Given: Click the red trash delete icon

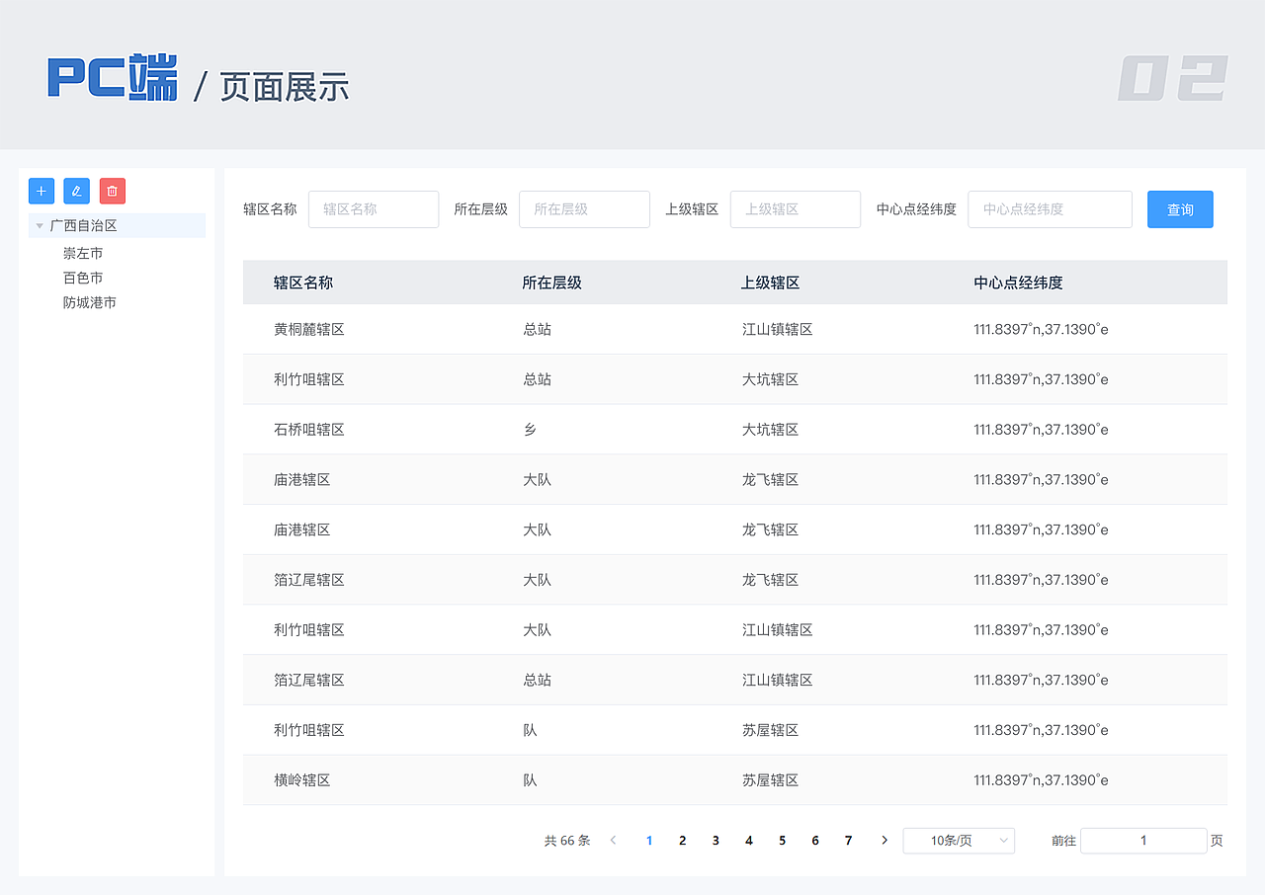Looking at the screenshot, I should point(112,191).
